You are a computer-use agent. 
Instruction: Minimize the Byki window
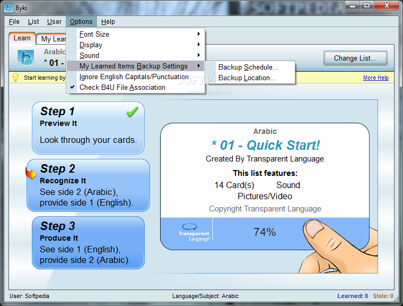(x=353, y=6)
